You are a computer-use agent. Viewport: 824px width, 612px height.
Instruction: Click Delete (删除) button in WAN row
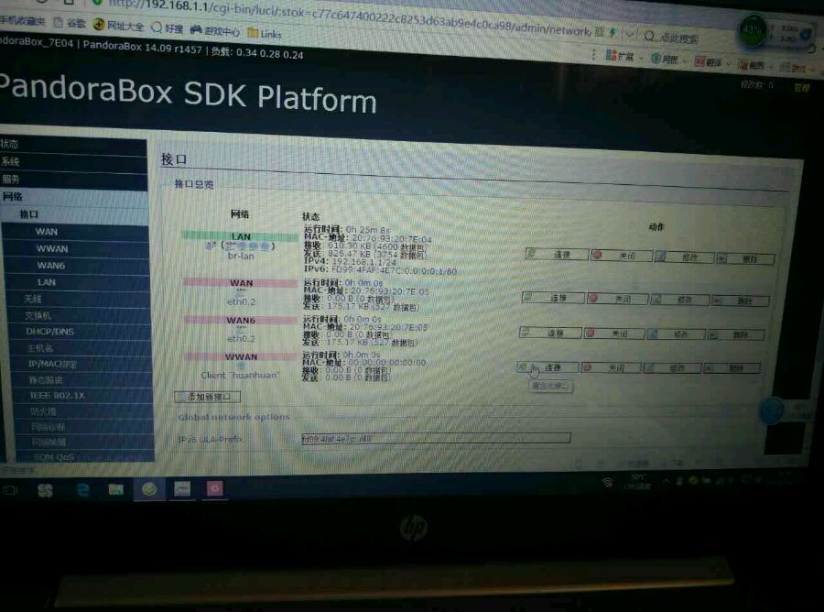(x=741, y=301)
